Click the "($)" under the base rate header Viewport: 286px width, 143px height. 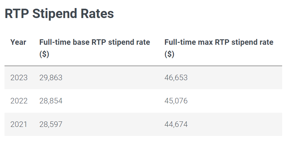pos(44,54)
